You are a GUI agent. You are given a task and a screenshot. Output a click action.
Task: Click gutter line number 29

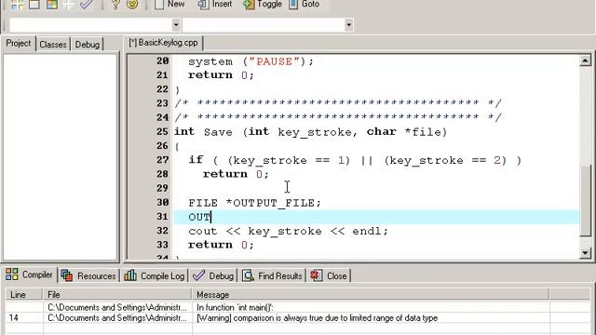pos(162,188)
